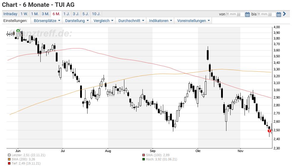Click the 'Aug' axis label
The width and height of the screenshot is (292, 166).
point(108,151)
